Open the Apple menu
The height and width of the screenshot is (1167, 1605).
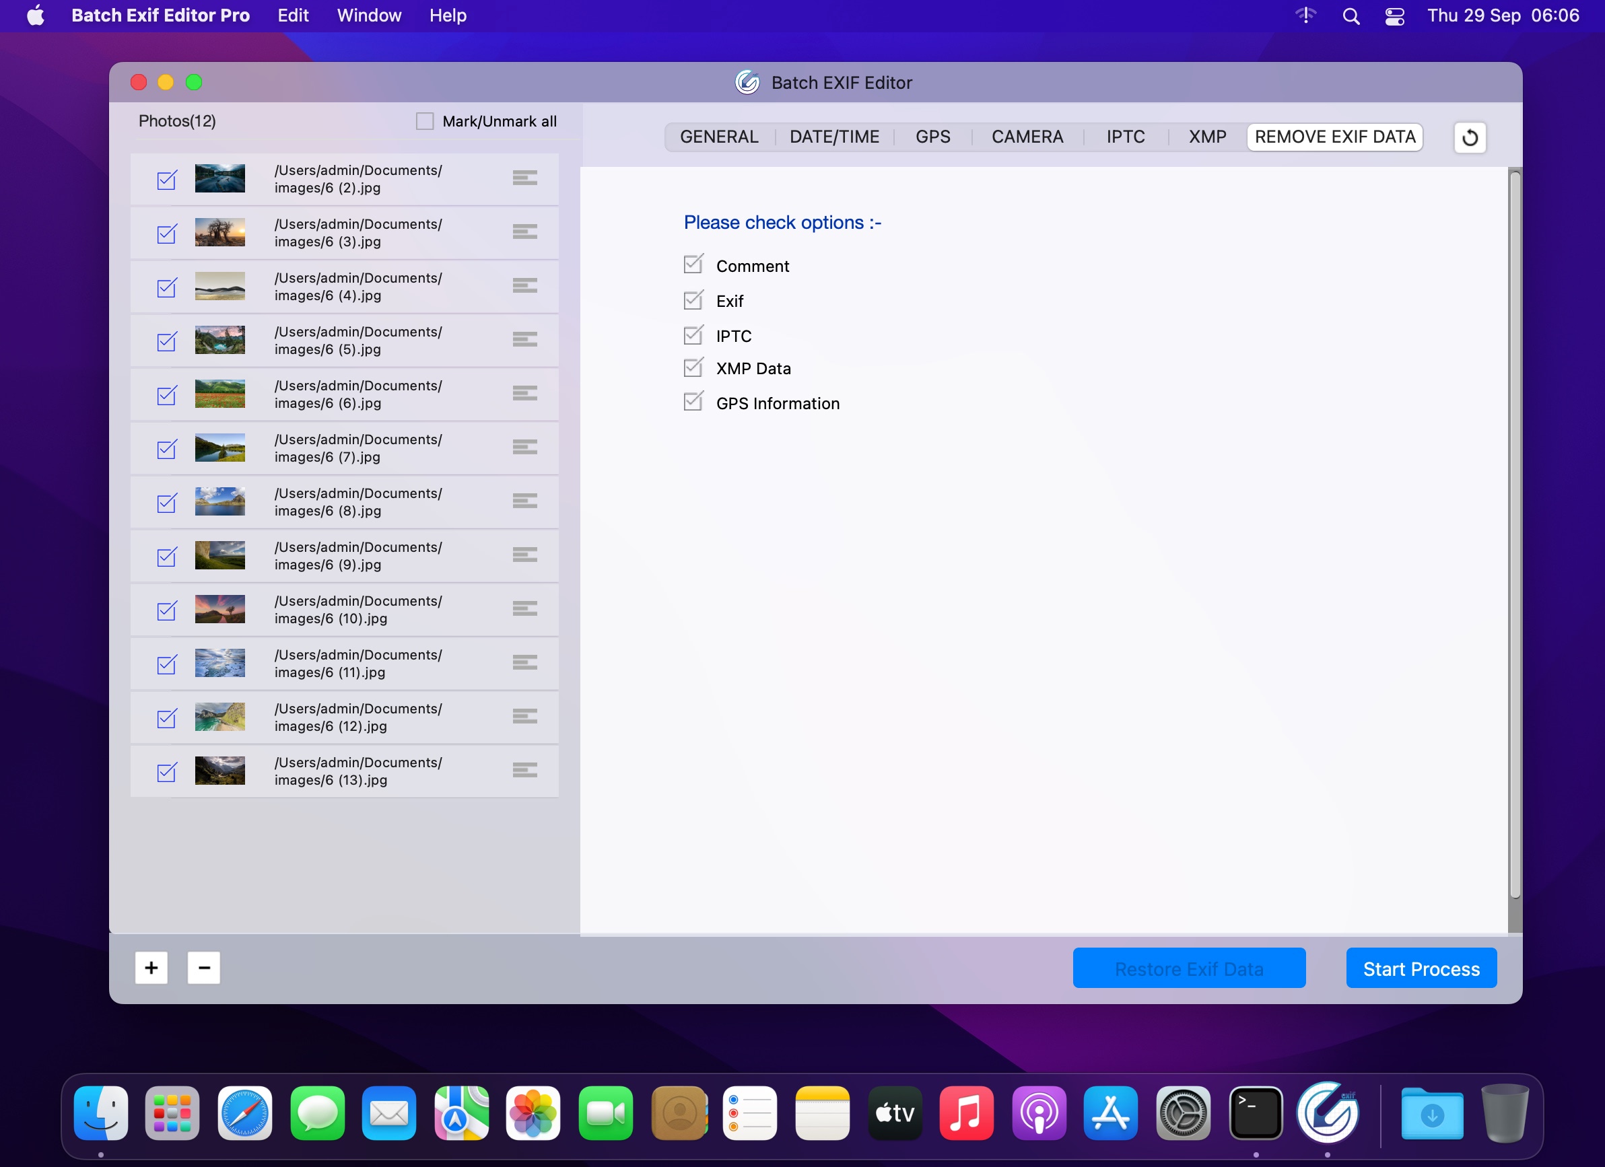pyautogui.click(x=36, y=15)
